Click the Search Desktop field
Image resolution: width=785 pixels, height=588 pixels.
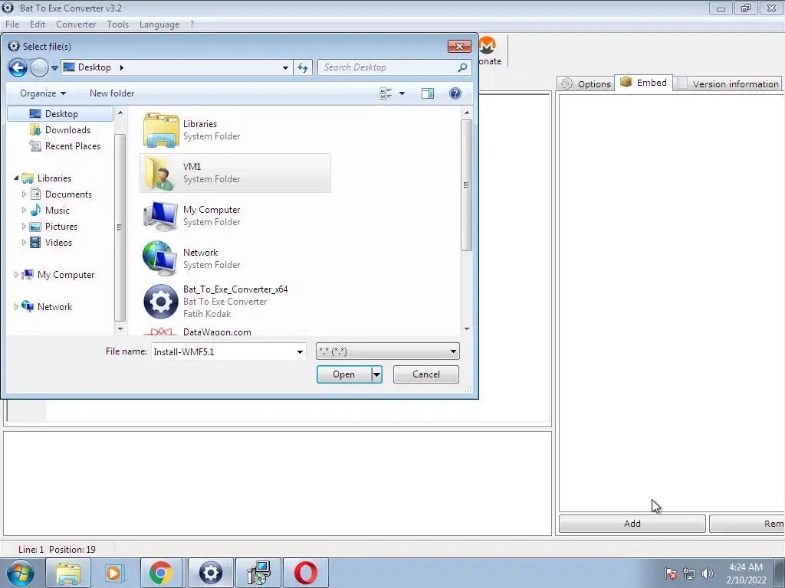[395, 67]
